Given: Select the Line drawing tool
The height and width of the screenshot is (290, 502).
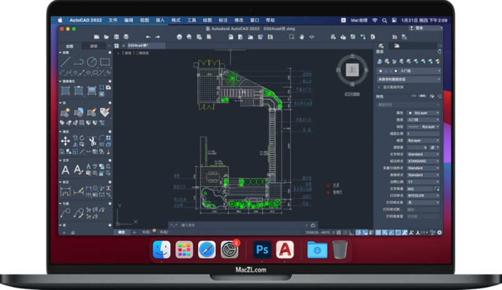Looking at the screenshot, I should tap(66, 62).
